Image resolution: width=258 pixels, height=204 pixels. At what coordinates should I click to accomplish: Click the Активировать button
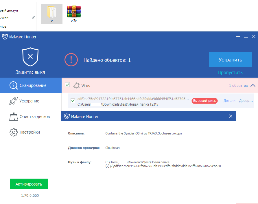(x=29, y=184)
